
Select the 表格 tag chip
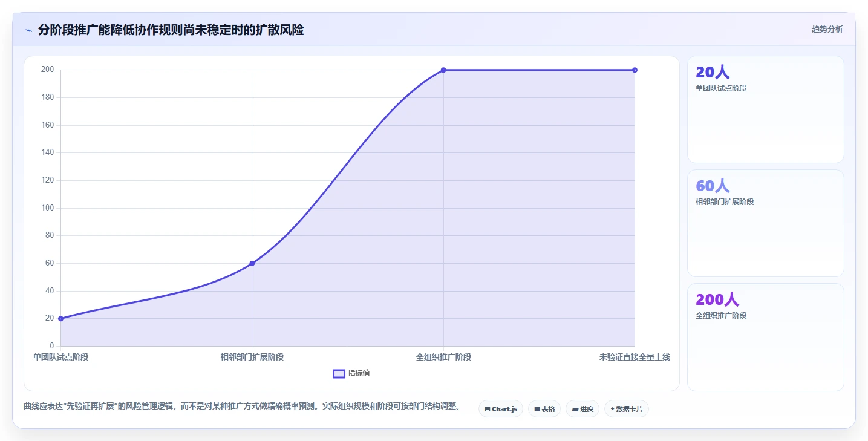point(544,409)
